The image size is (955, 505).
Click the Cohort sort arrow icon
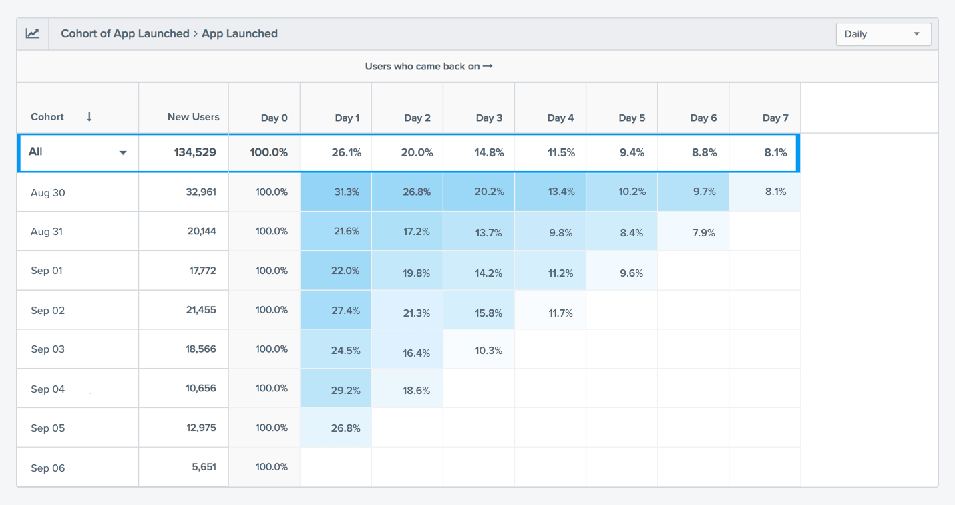point(89,116)
